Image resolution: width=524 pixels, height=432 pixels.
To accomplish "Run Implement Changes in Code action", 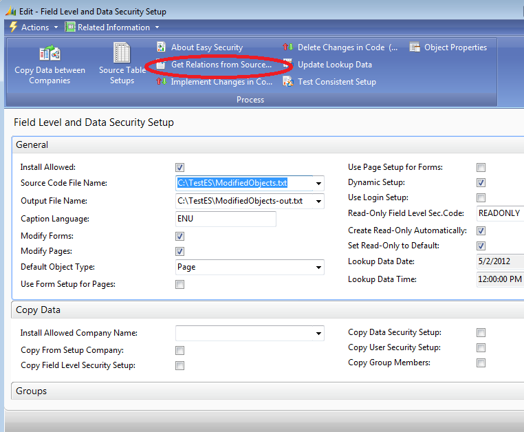I will 161,82.
